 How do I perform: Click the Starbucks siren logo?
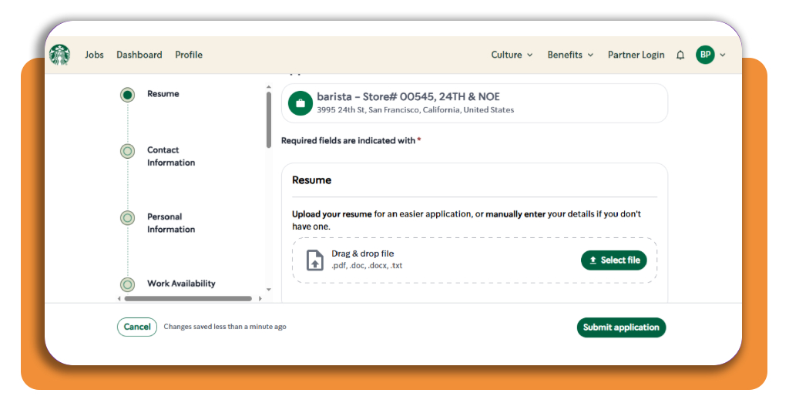click(x=60, y=55)
